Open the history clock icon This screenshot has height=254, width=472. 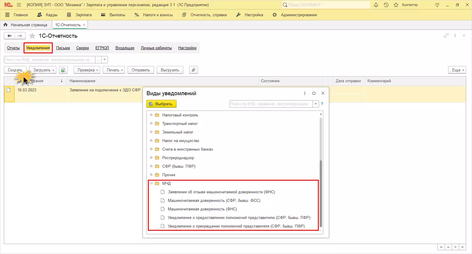pos(386,5)
